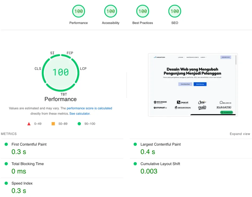Jump to the SEO score gauge
The height and width of the screenshot is (197, 252).
[175, 11]
